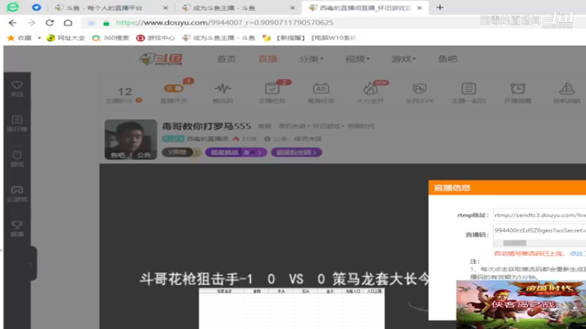Click the streamer avatar thumbnail
Viewport: 586px width, 329px height.
(131, 139)
